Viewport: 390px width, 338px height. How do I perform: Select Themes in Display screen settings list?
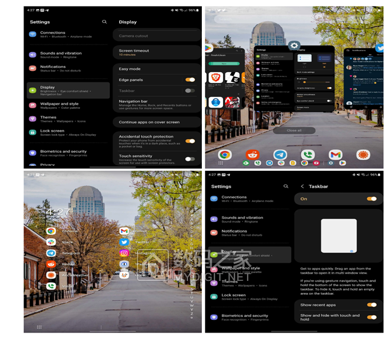68,119
